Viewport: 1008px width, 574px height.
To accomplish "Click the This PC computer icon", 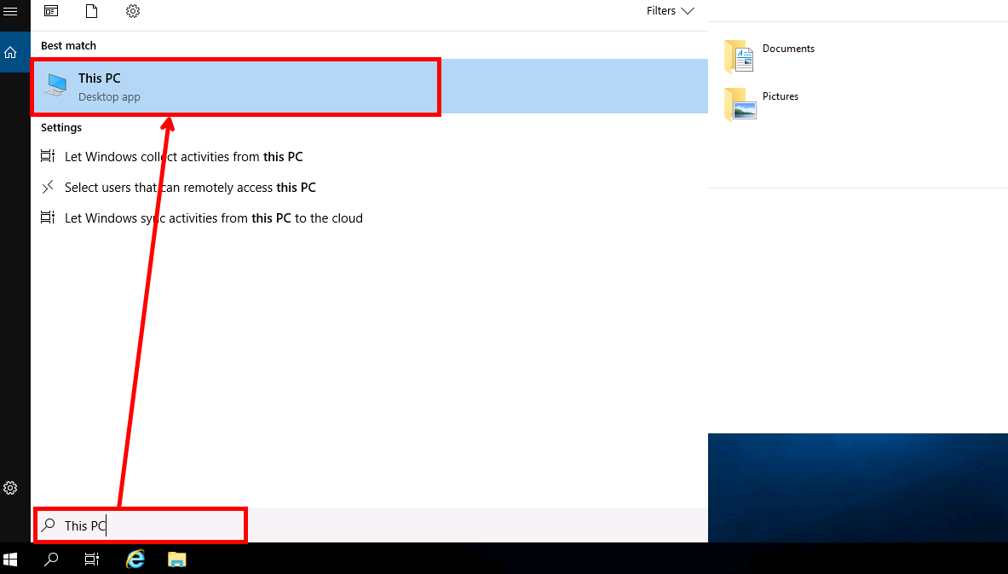I will (x=56, y=85).
